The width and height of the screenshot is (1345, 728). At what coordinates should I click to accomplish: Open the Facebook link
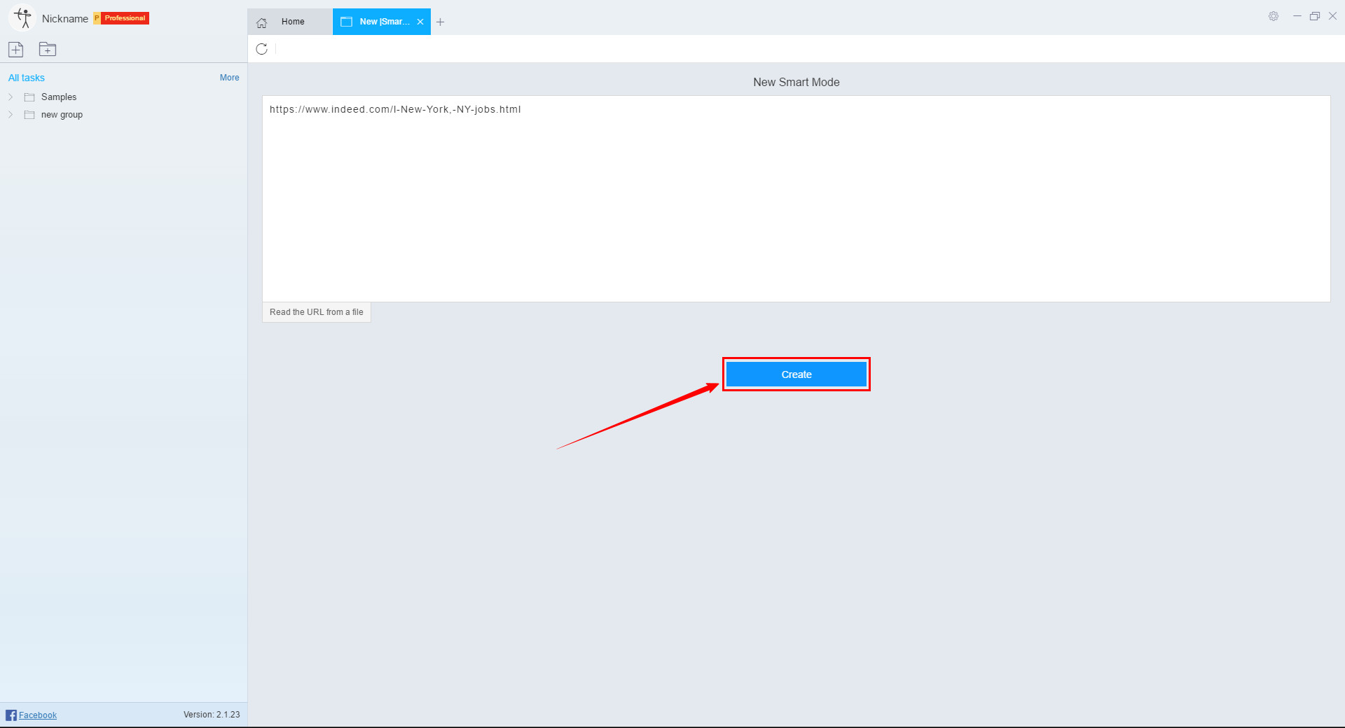click(38, 715)
